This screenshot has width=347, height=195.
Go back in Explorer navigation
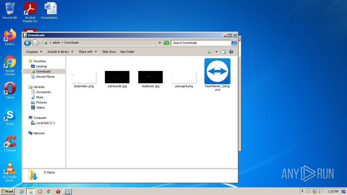click(x=27, y=43)
